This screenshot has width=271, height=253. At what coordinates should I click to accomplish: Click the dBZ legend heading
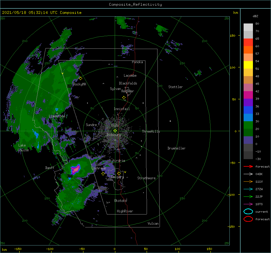255,16
